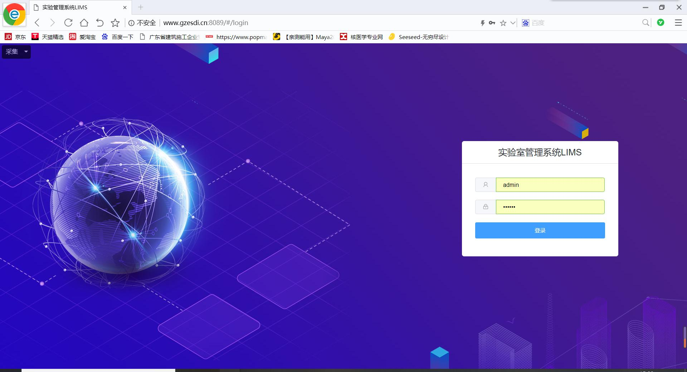Open the browser hamburger menu
The height and width of the screenshot is (372, 687).
pos(678,23)
